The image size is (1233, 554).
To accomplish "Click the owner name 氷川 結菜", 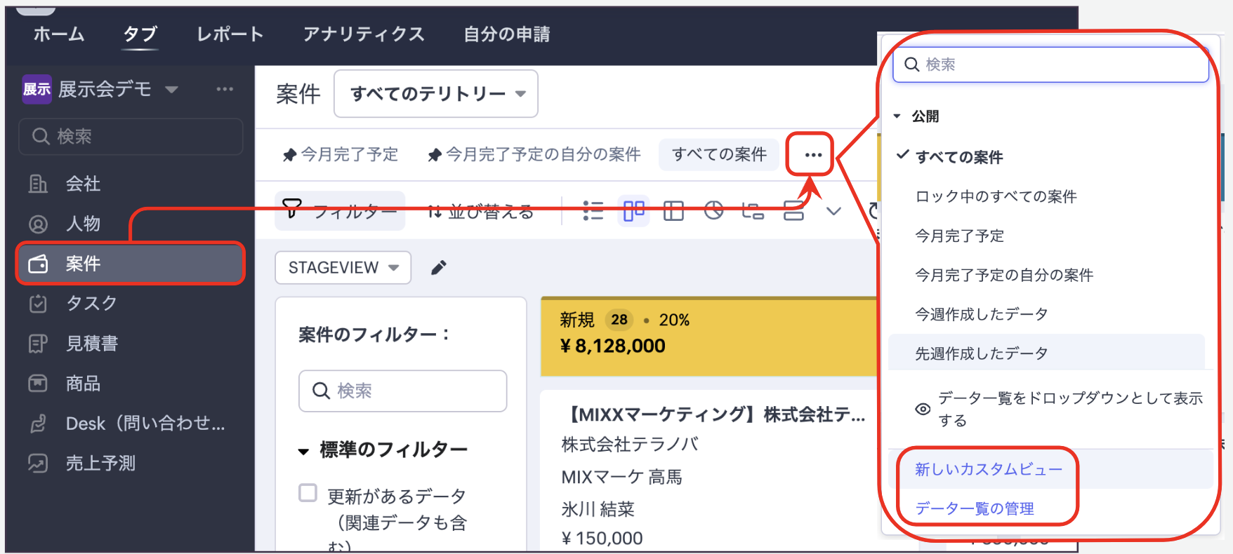I will click(598, 509).
